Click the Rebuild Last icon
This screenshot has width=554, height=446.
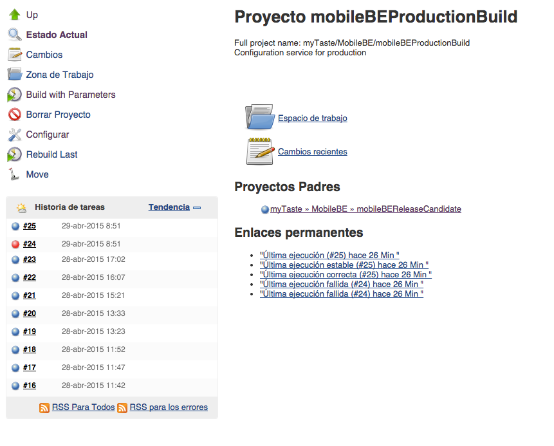pos(14,154)
